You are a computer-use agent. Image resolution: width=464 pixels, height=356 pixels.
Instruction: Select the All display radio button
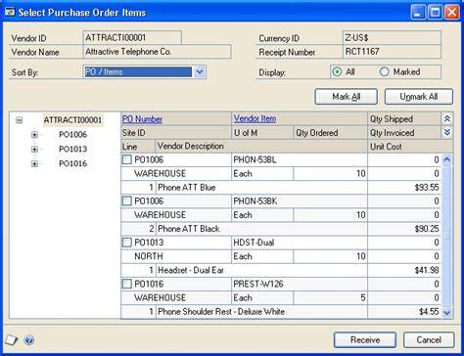337,71
